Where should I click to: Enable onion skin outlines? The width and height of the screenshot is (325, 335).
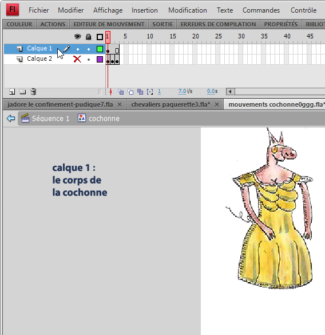130,92
